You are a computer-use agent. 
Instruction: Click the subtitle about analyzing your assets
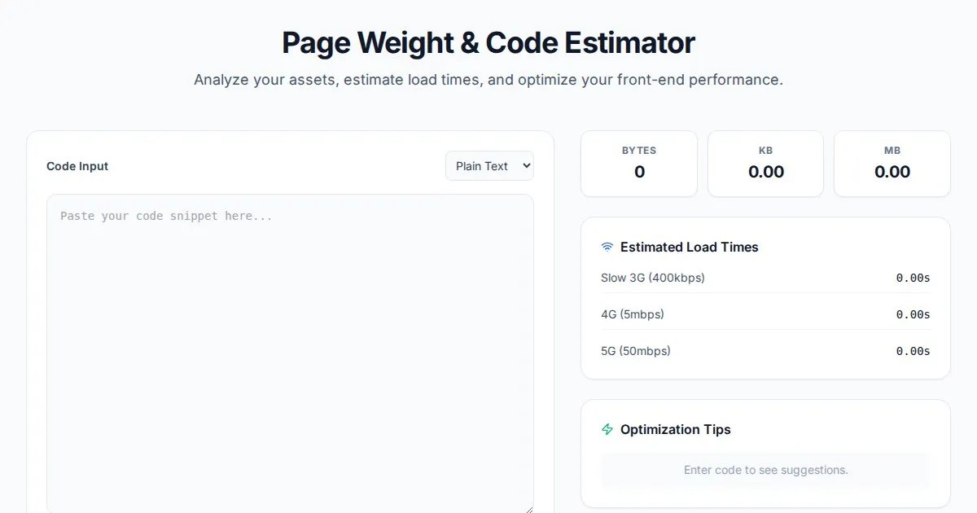(x=488, y=80)
